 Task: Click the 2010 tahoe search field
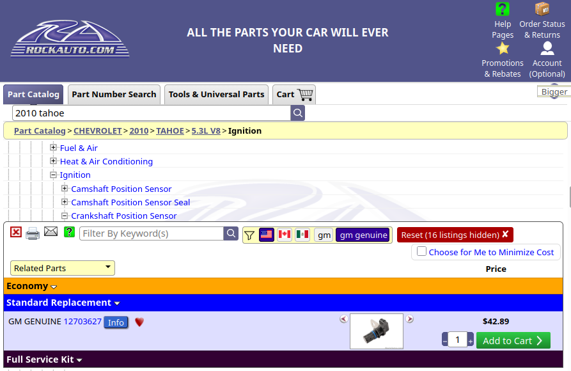pyautogui.click(x=152, y=113)
